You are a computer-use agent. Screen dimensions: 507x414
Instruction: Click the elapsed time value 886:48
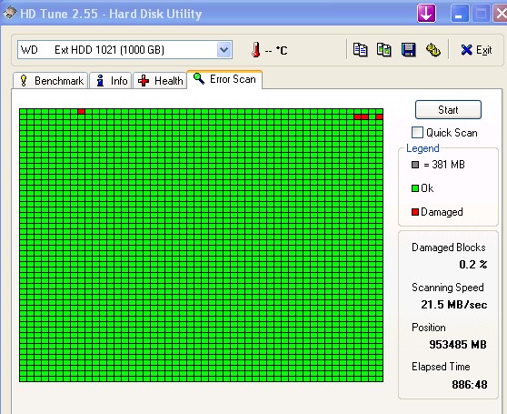pyautogui.click(x=470, y=385)
